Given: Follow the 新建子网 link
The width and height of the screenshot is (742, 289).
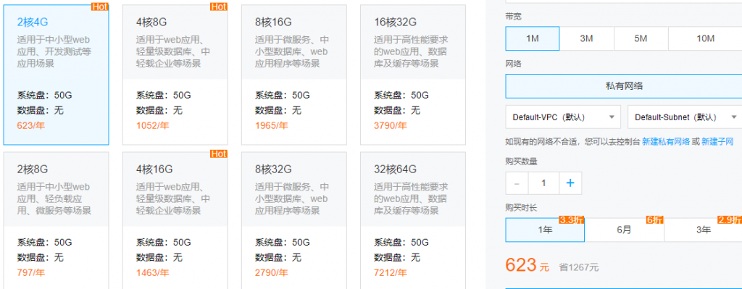Looking at the screenshot, I should click(717, 141).
